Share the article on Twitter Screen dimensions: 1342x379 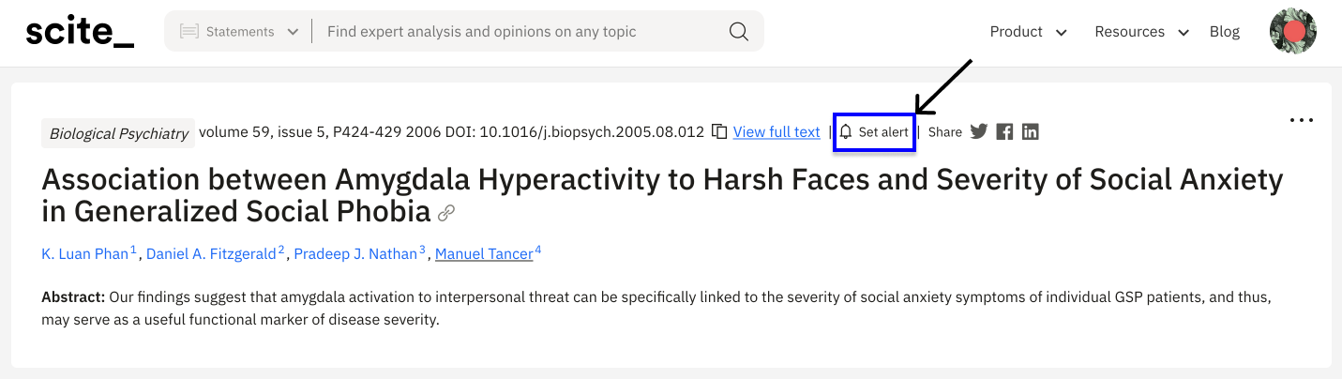pos(979,132)
